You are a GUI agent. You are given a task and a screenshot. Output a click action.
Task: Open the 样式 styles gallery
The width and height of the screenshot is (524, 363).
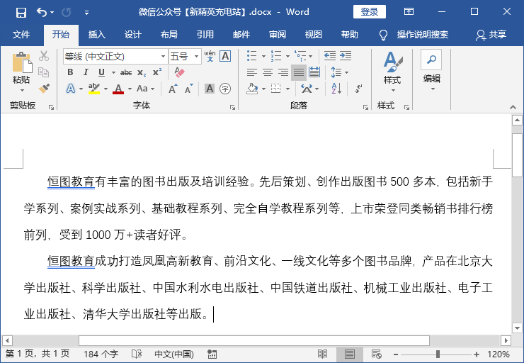tap(392, 72)
